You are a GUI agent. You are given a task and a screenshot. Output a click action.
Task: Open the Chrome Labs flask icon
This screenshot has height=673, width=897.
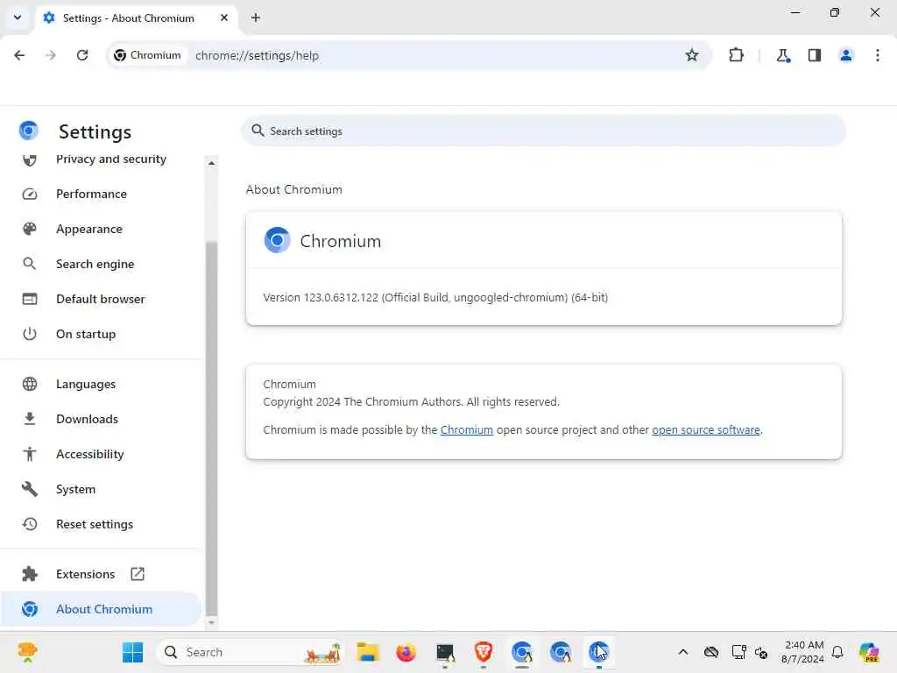click(x=783, y=55)
